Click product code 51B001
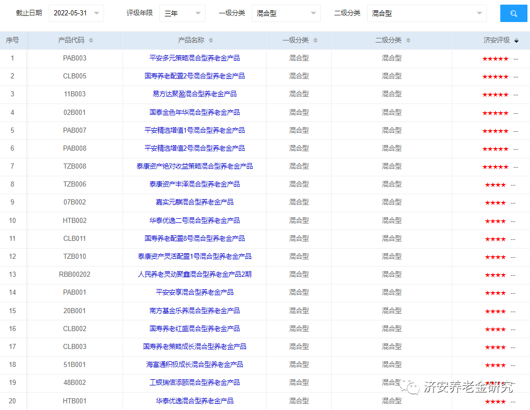Image resolution: width=530 pixels, height=410 pixels. [75, 364]
